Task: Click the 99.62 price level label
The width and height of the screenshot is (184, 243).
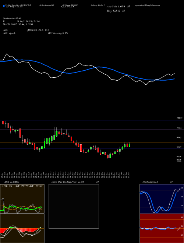Action: 179,137
